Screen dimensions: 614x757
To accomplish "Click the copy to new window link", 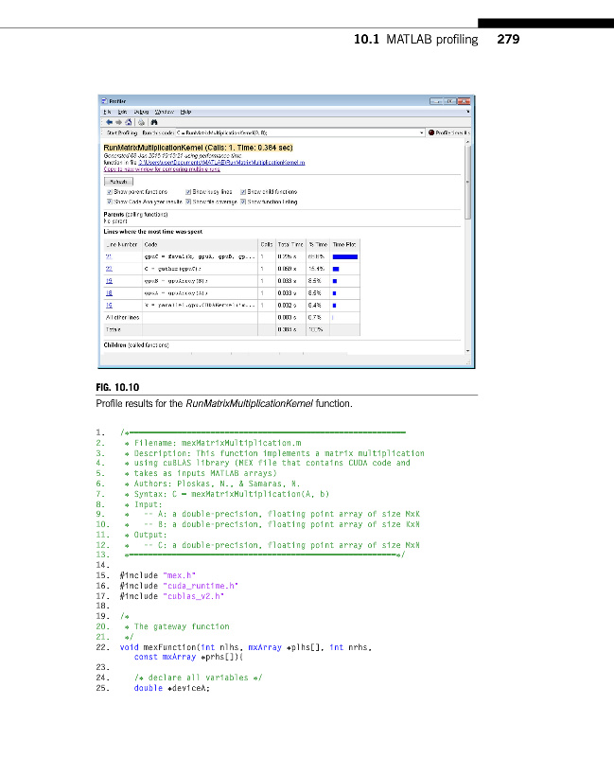I will [161, 169].
